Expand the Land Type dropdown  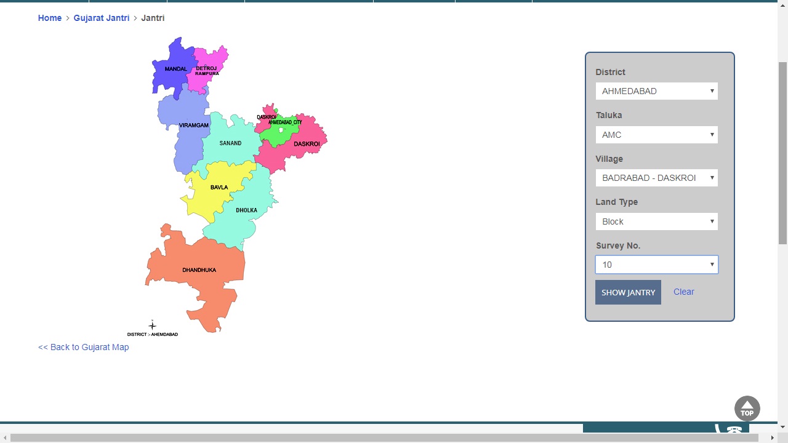tap(656, 221)
